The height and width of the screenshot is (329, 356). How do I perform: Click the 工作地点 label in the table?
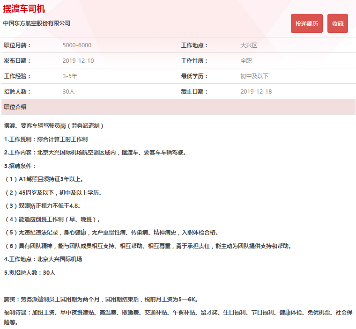194,45
